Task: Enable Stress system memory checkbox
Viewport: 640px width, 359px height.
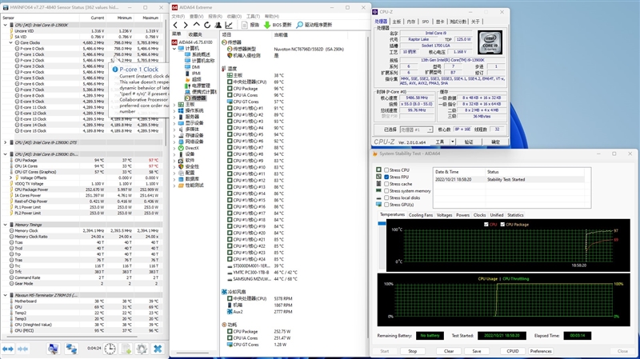Action: (x=386, y=191)
